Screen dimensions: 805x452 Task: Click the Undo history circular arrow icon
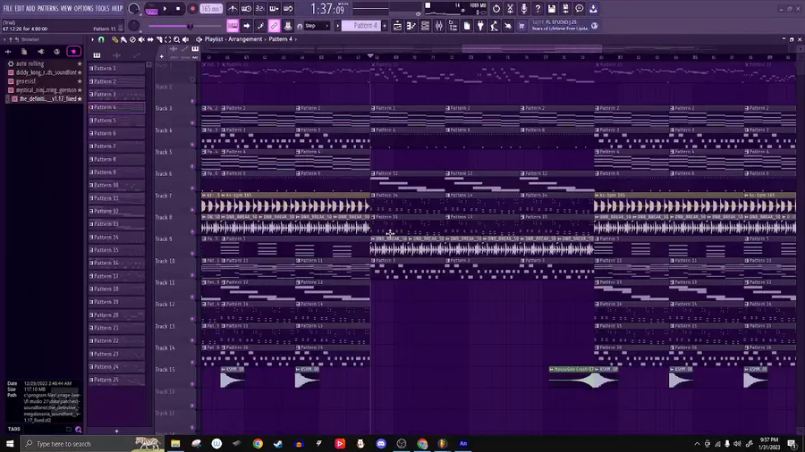[x=496, y=9]
